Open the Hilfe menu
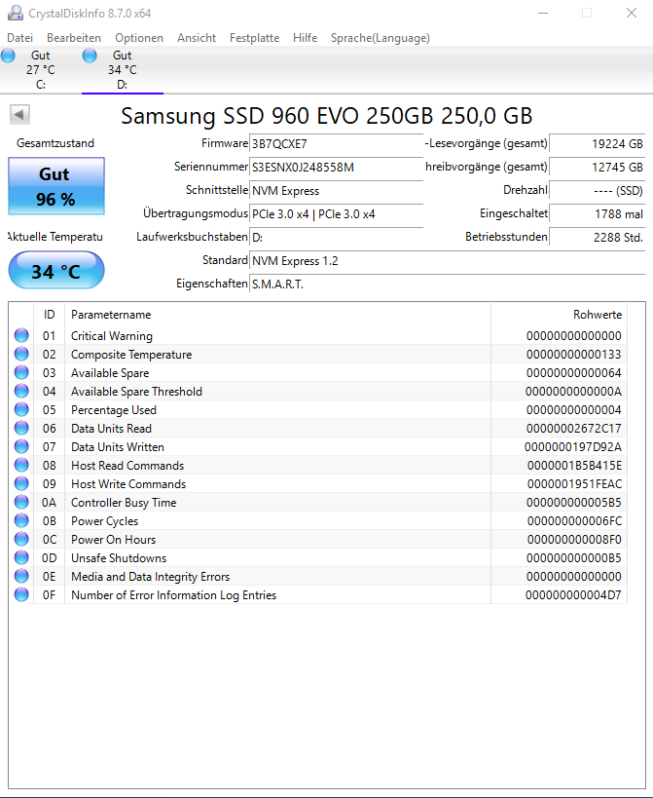653x798 pixels. click(305, 38)
